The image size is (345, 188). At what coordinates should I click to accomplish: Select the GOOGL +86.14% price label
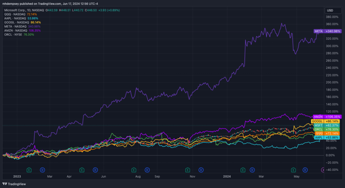coord(325,121)
